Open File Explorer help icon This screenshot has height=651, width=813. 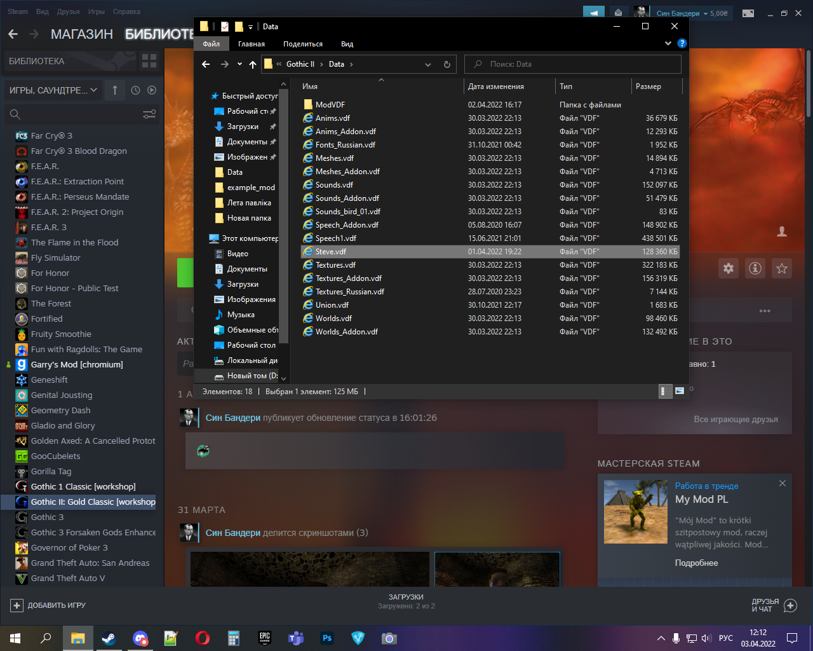point(682,43)
